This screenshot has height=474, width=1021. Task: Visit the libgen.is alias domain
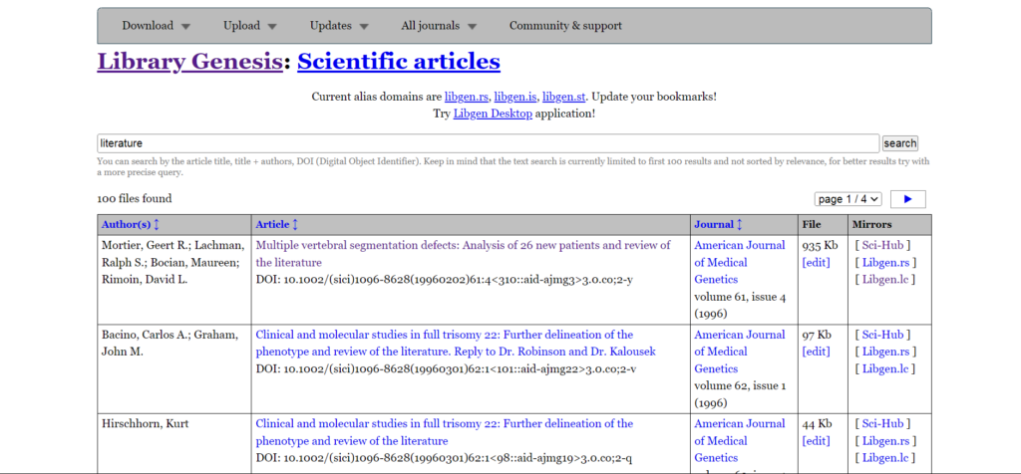[x=515, y=97]
